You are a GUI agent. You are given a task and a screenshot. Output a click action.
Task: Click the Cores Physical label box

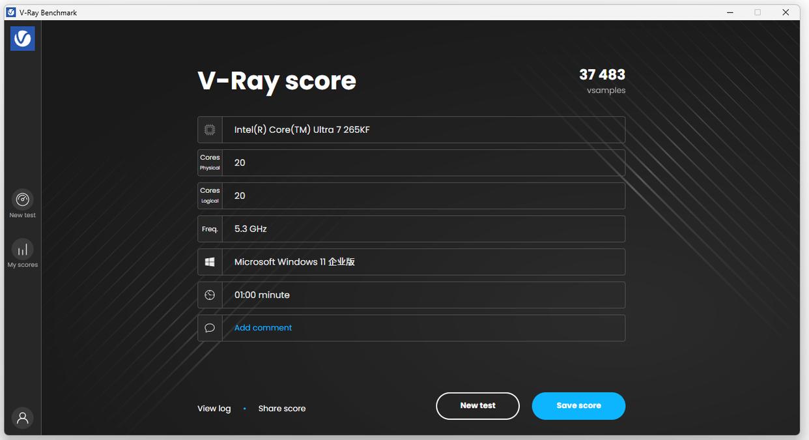(x=210, y=162)
